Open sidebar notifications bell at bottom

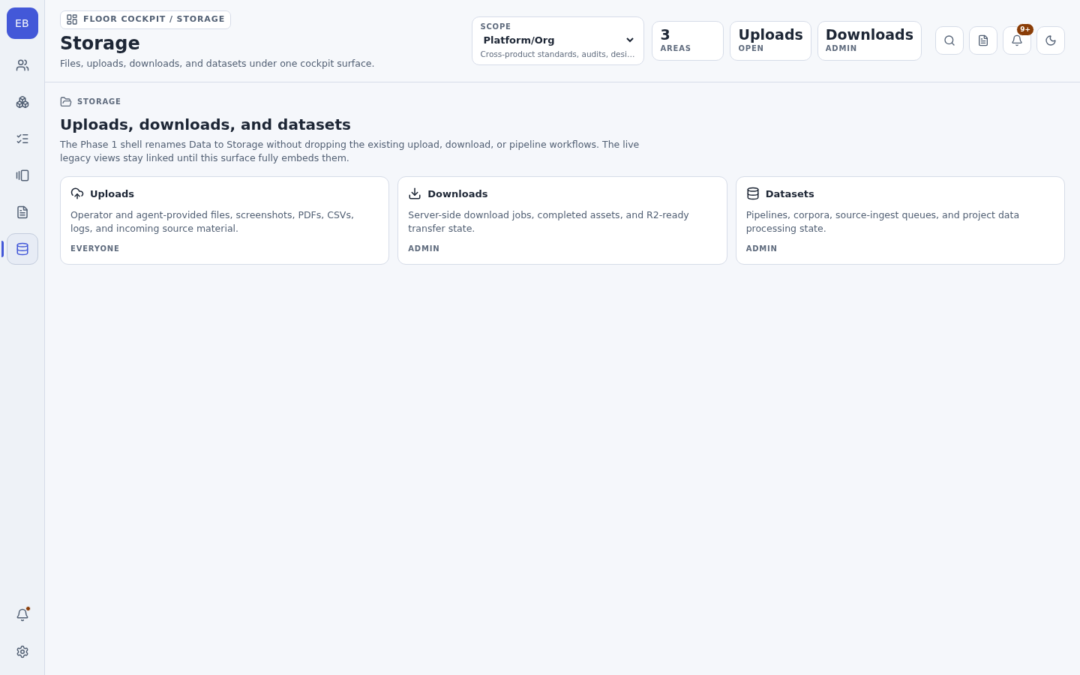22,615
